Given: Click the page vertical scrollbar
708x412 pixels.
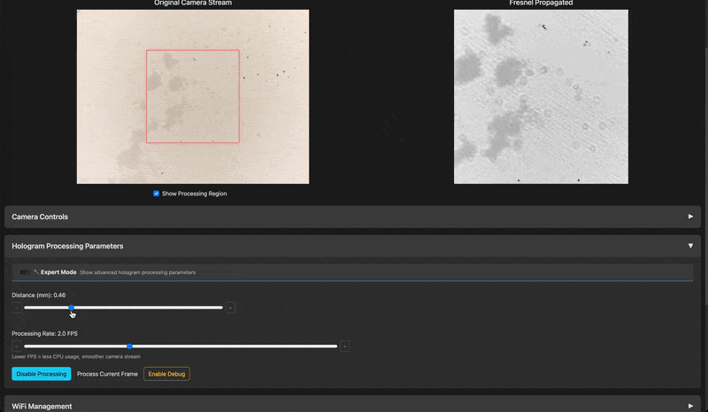Looking at the screenshot, I should click(704, 177).
